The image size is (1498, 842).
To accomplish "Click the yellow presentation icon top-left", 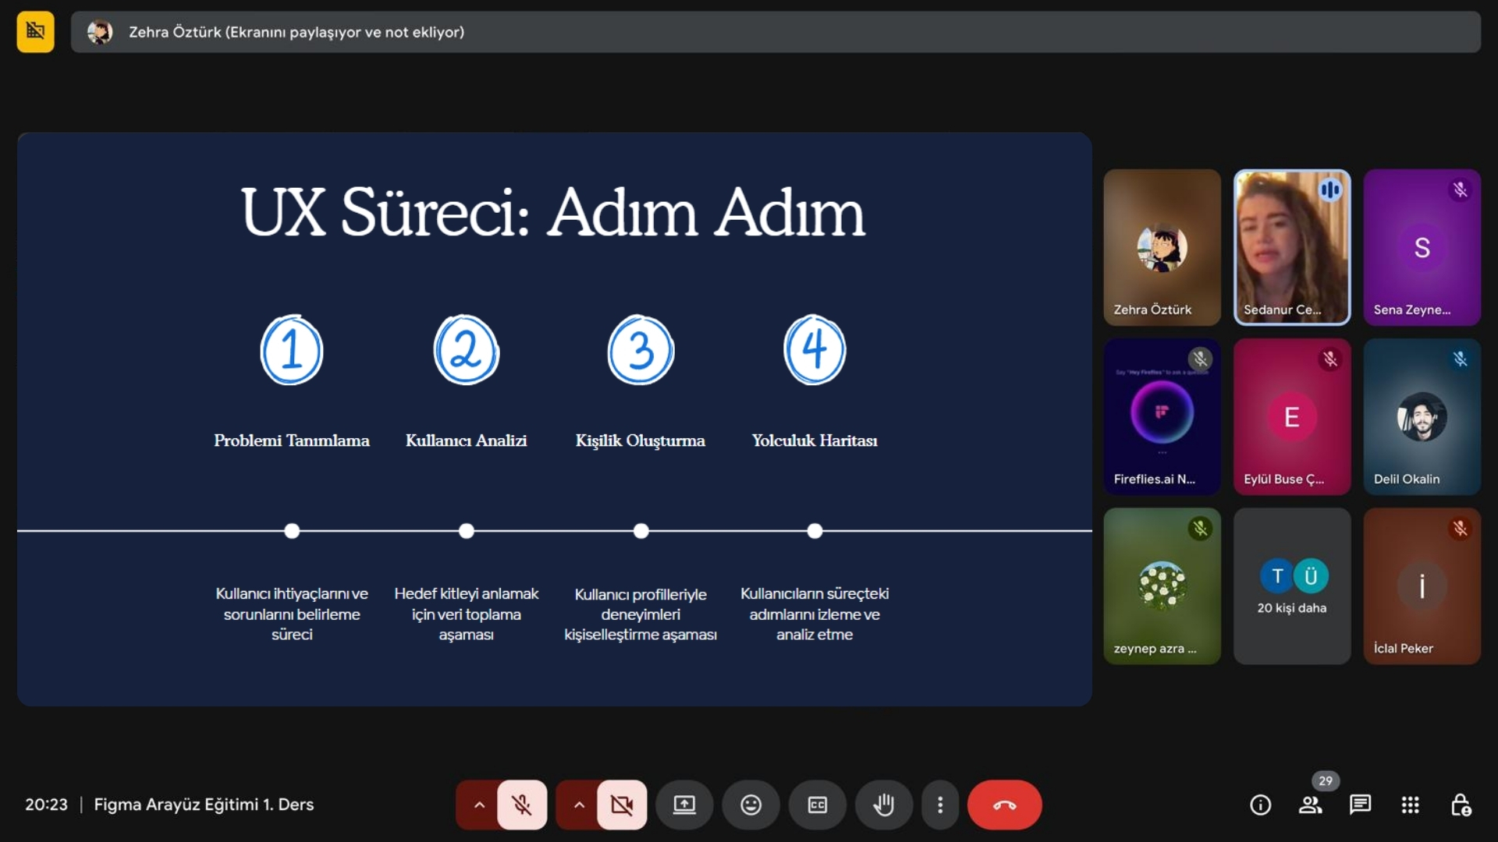I will point(35,32).
